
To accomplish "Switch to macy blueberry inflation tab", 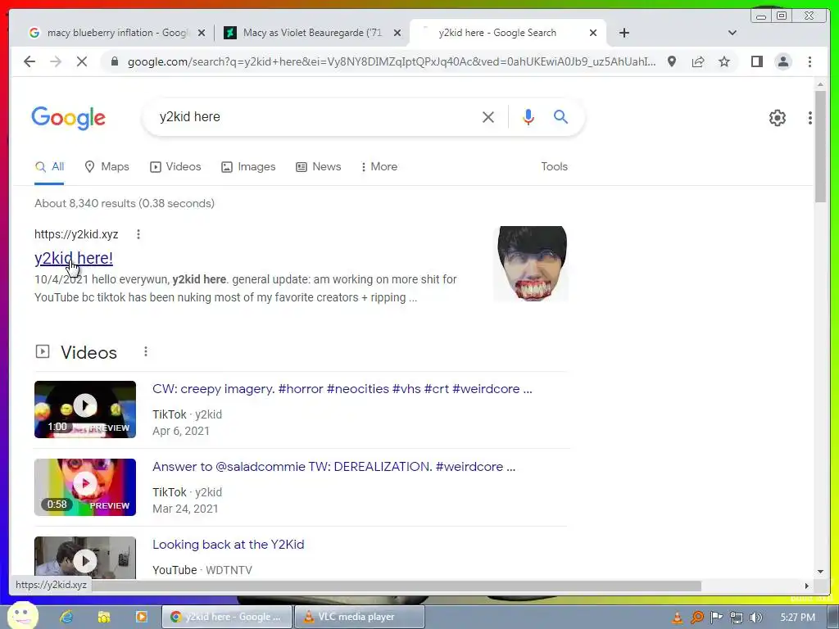I will click(x=116, y=33).
